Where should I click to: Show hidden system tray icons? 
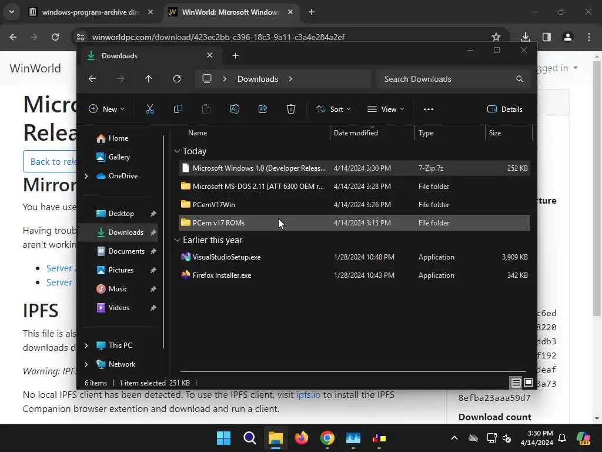coord(454,438)
